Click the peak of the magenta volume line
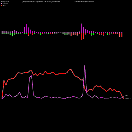Screen dimensions: 132x132 coord(85,65)
